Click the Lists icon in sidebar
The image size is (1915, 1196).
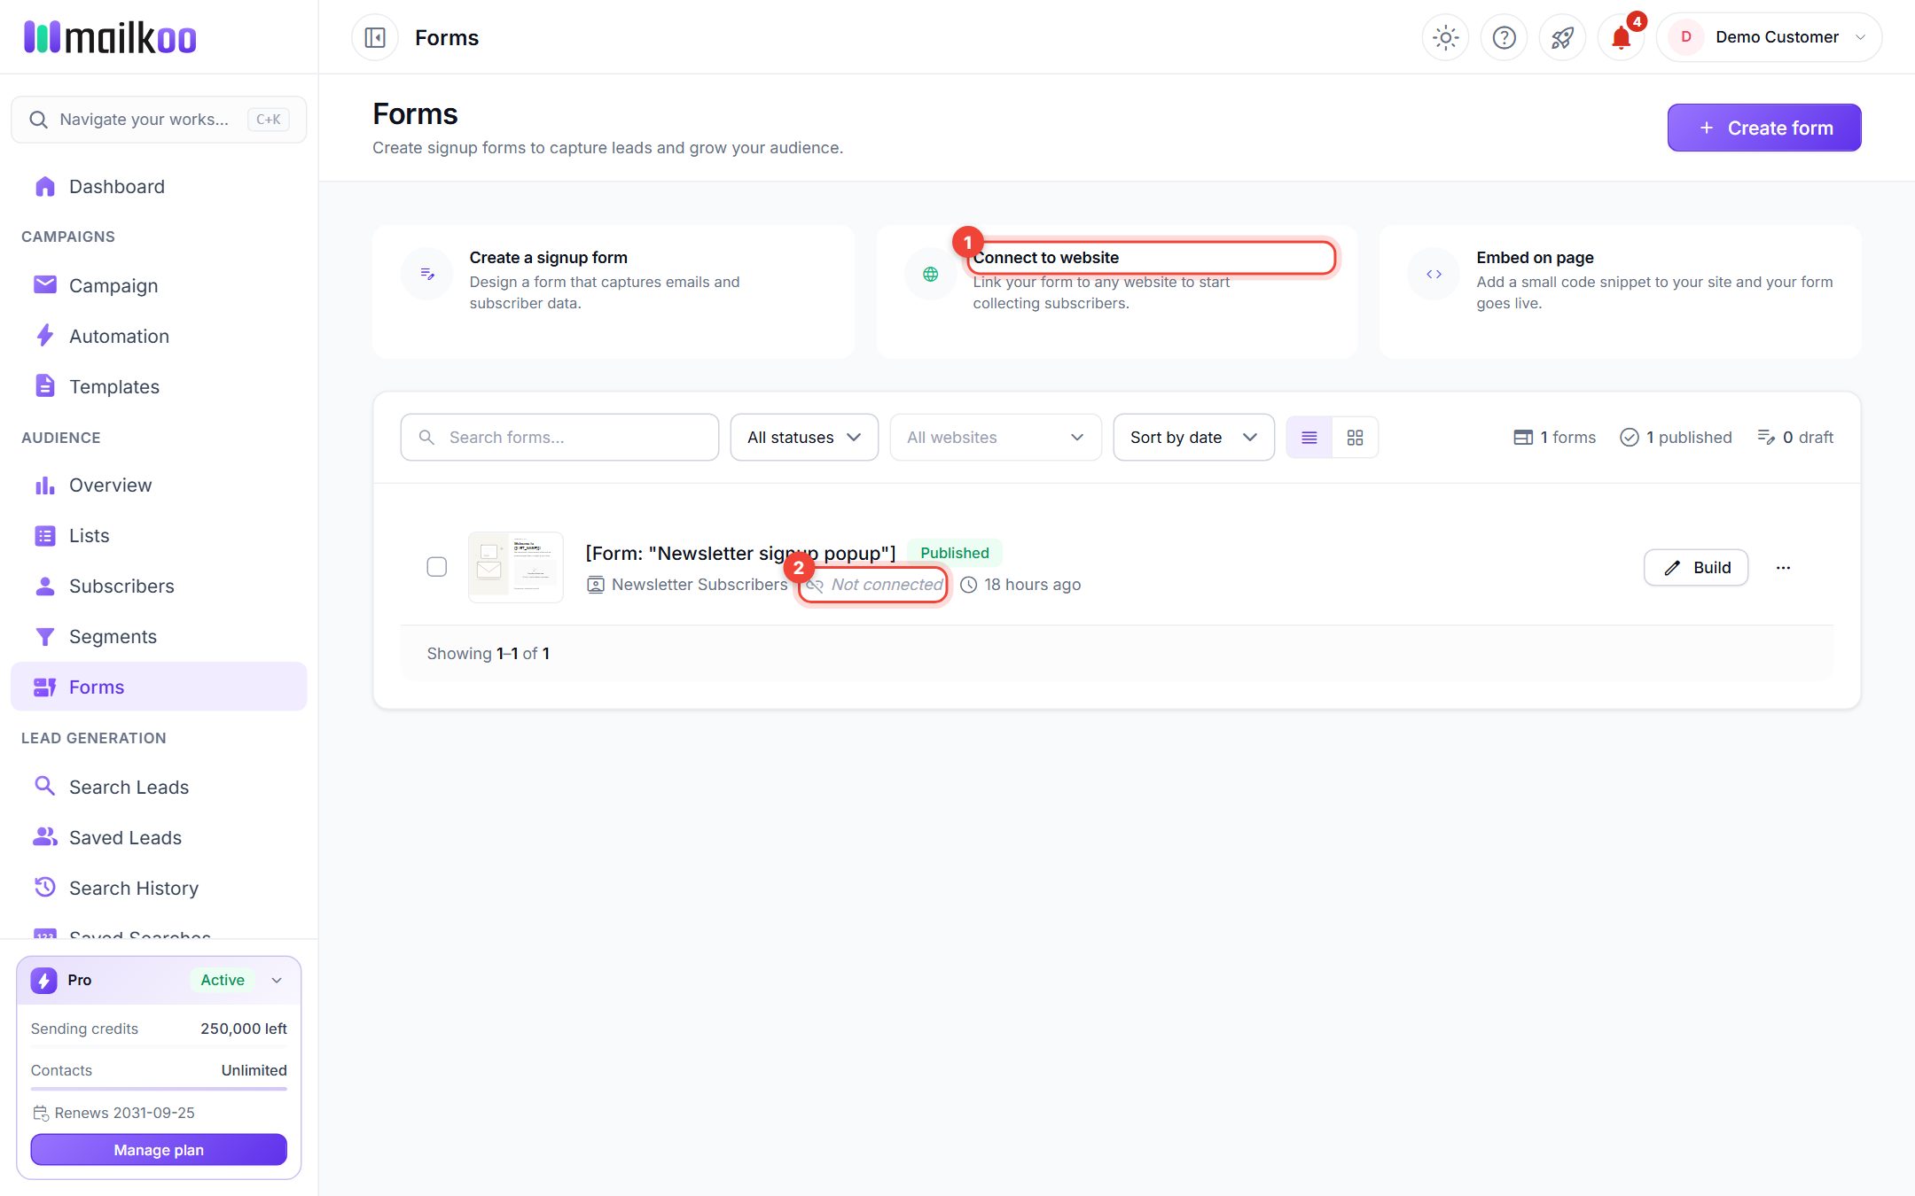[44, 535]
